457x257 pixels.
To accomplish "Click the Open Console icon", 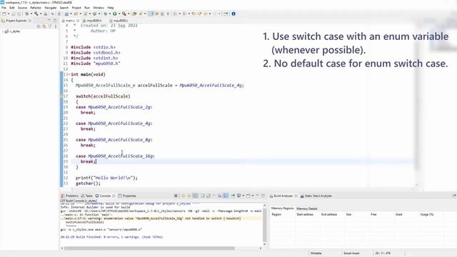I will pos(248,196).
